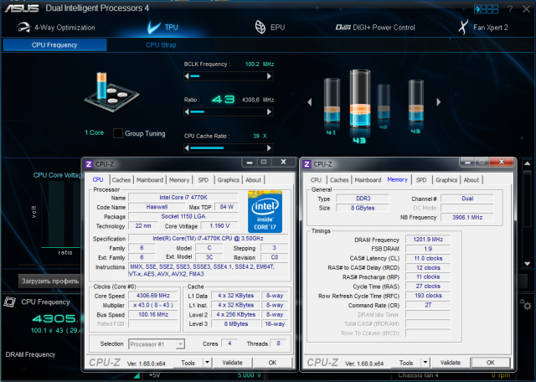Open the Processor #1 selection dropdown
The width and height of the screenshot is (536, 382).
point(157,344)
